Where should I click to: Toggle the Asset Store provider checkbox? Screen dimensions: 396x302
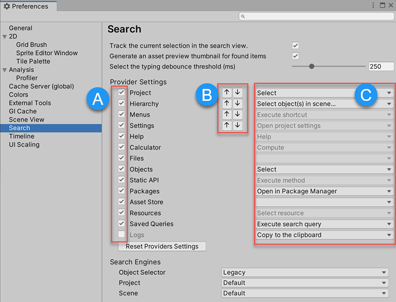click(122, 202)
